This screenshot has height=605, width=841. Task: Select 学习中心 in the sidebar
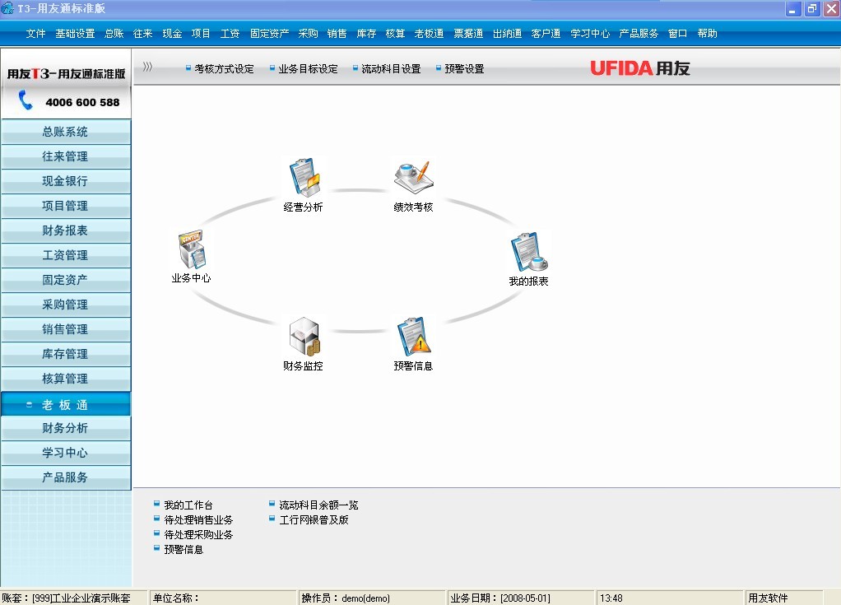click(x=66, y=453)
